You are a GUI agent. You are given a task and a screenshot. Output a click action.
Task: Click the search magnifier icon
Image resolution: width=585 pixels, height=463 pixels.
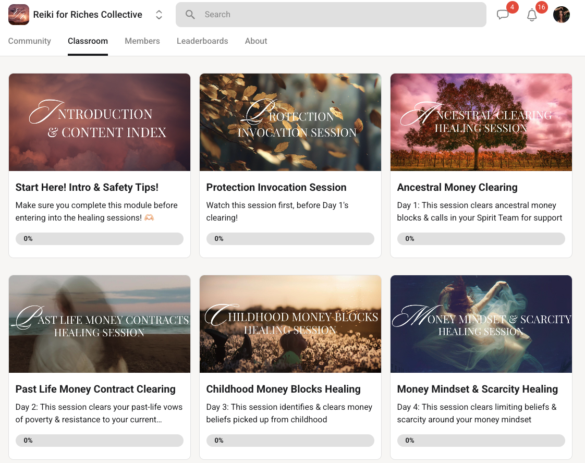pos(190,15)
